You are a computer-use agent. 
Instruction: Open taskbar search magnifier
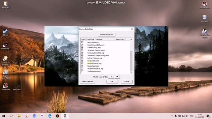[11, 116]
